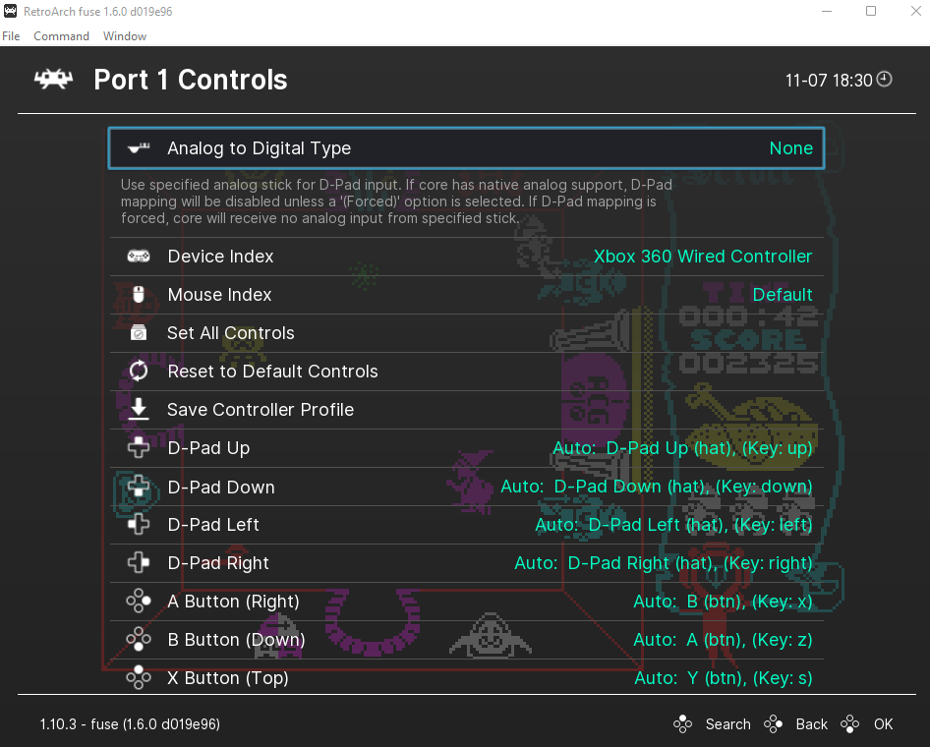Click the D-Pad Up cross icon
This screenshot has width=930, height=747.
(139, 447)
